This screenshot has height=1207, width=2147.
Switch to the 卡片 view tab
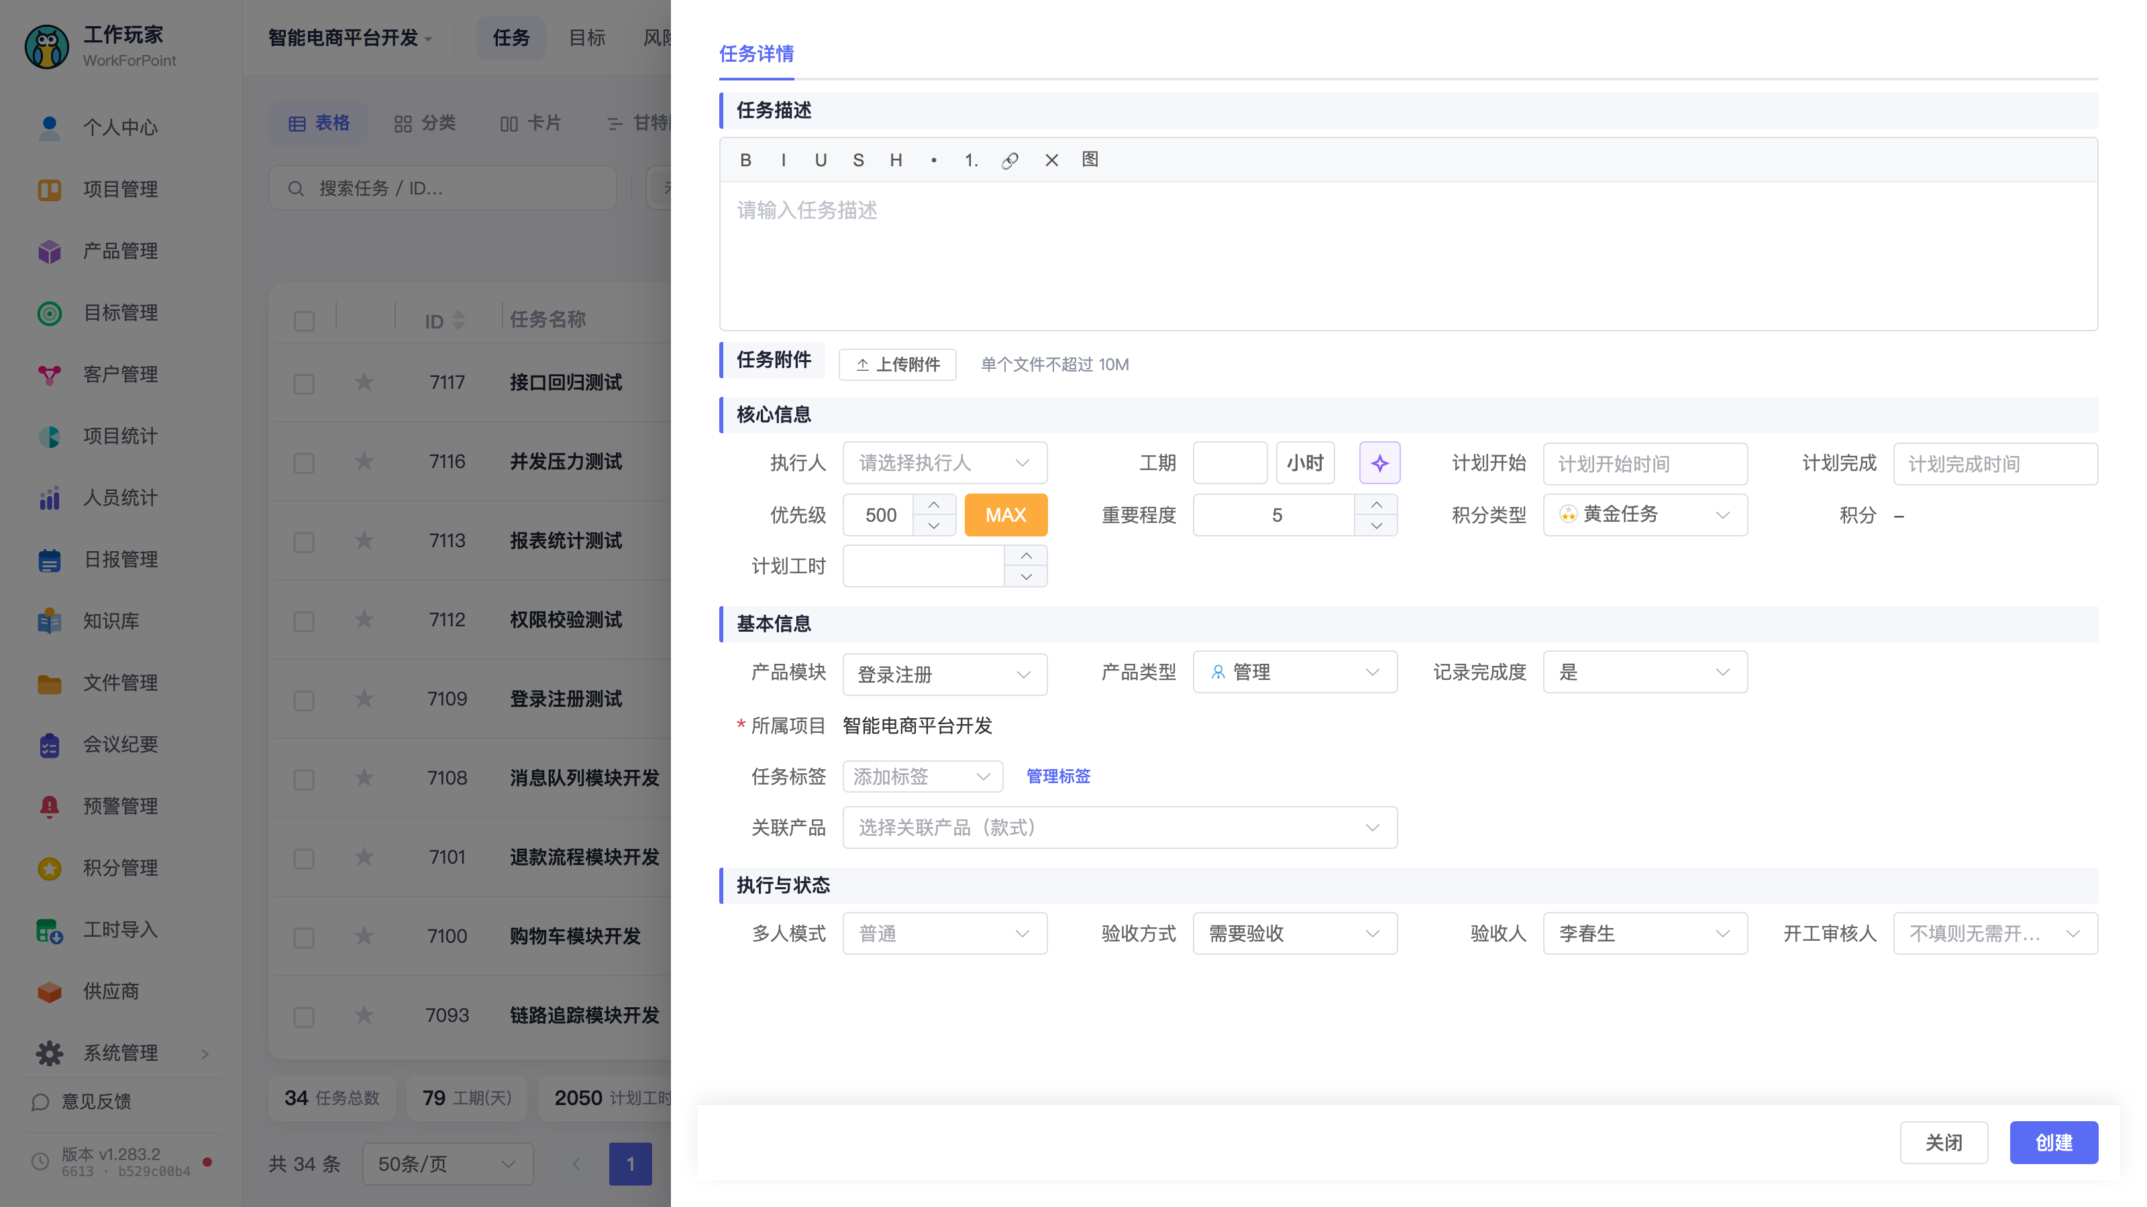click(x=531, y=123)
